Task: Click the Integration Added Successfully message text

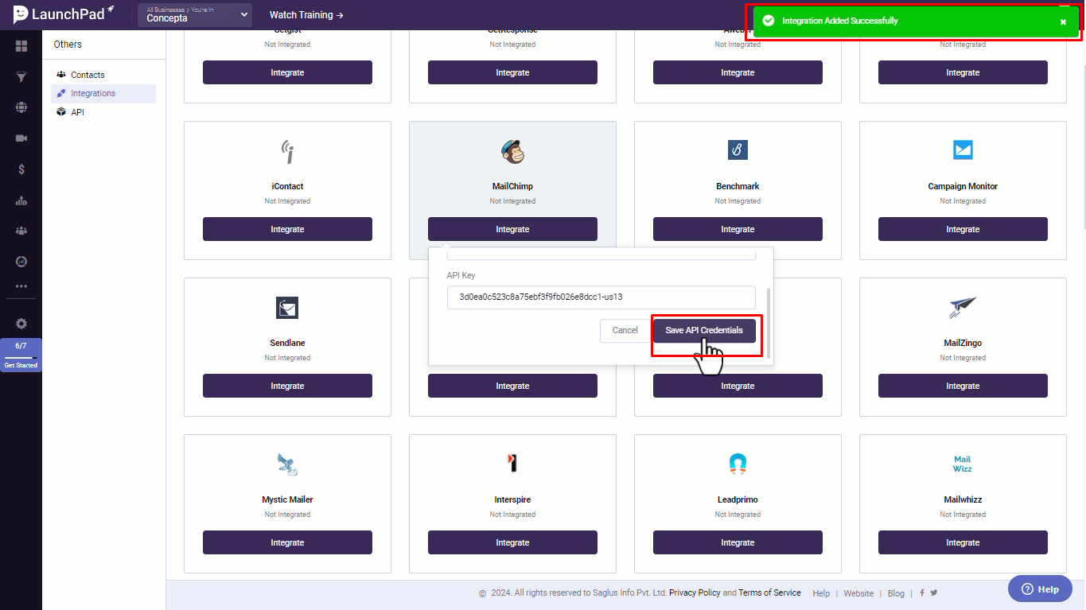Action: [839, 21]
